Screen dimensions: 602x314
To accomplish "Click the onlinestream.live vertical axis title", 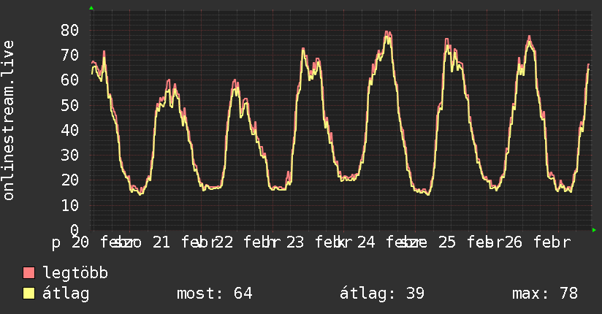I will [9, 120].
